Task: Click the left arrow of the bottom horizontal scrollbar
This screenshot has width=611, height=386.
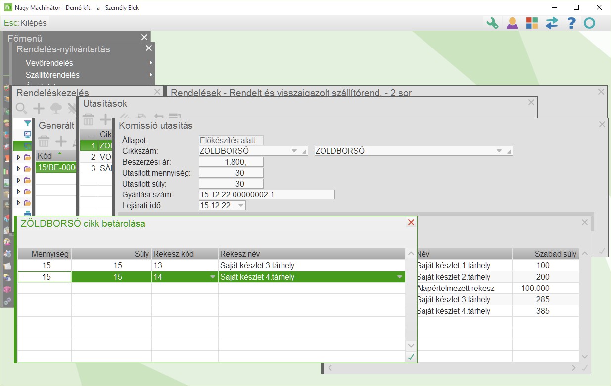Action: [329, 368]
